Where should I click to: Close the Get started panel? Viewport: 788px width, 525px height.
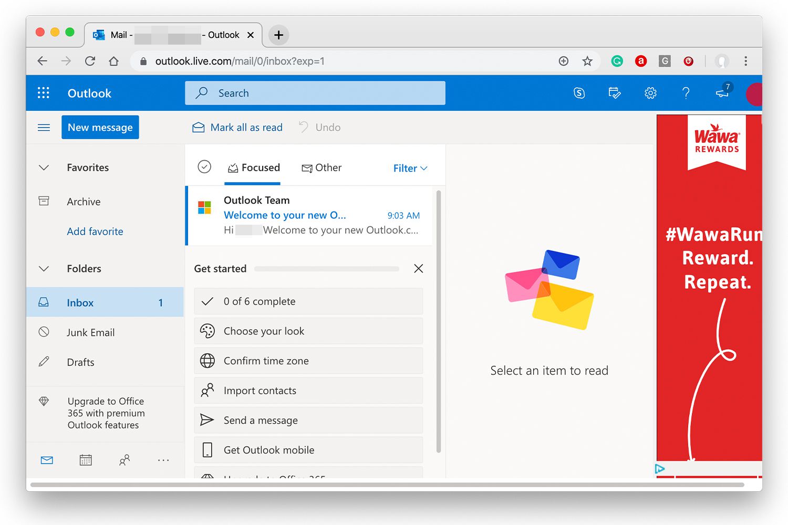418,268
